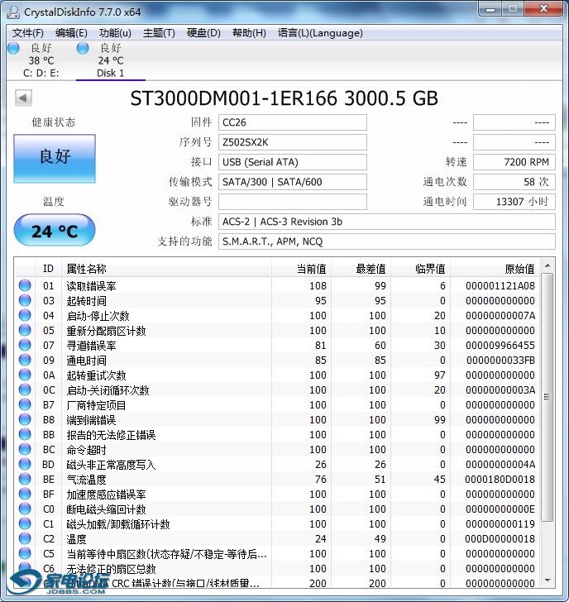Click the 当前值 column header
The height and width of the screenshot is (602, 569).
pos(301,269)
